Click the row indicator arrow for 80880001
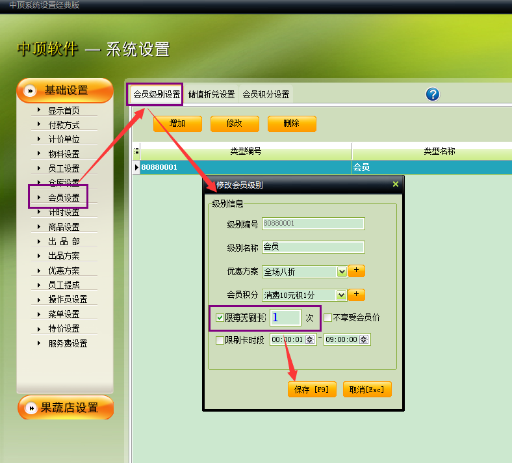Image resolution: width=512 pixels, height=463 pixels. point(136,167)
